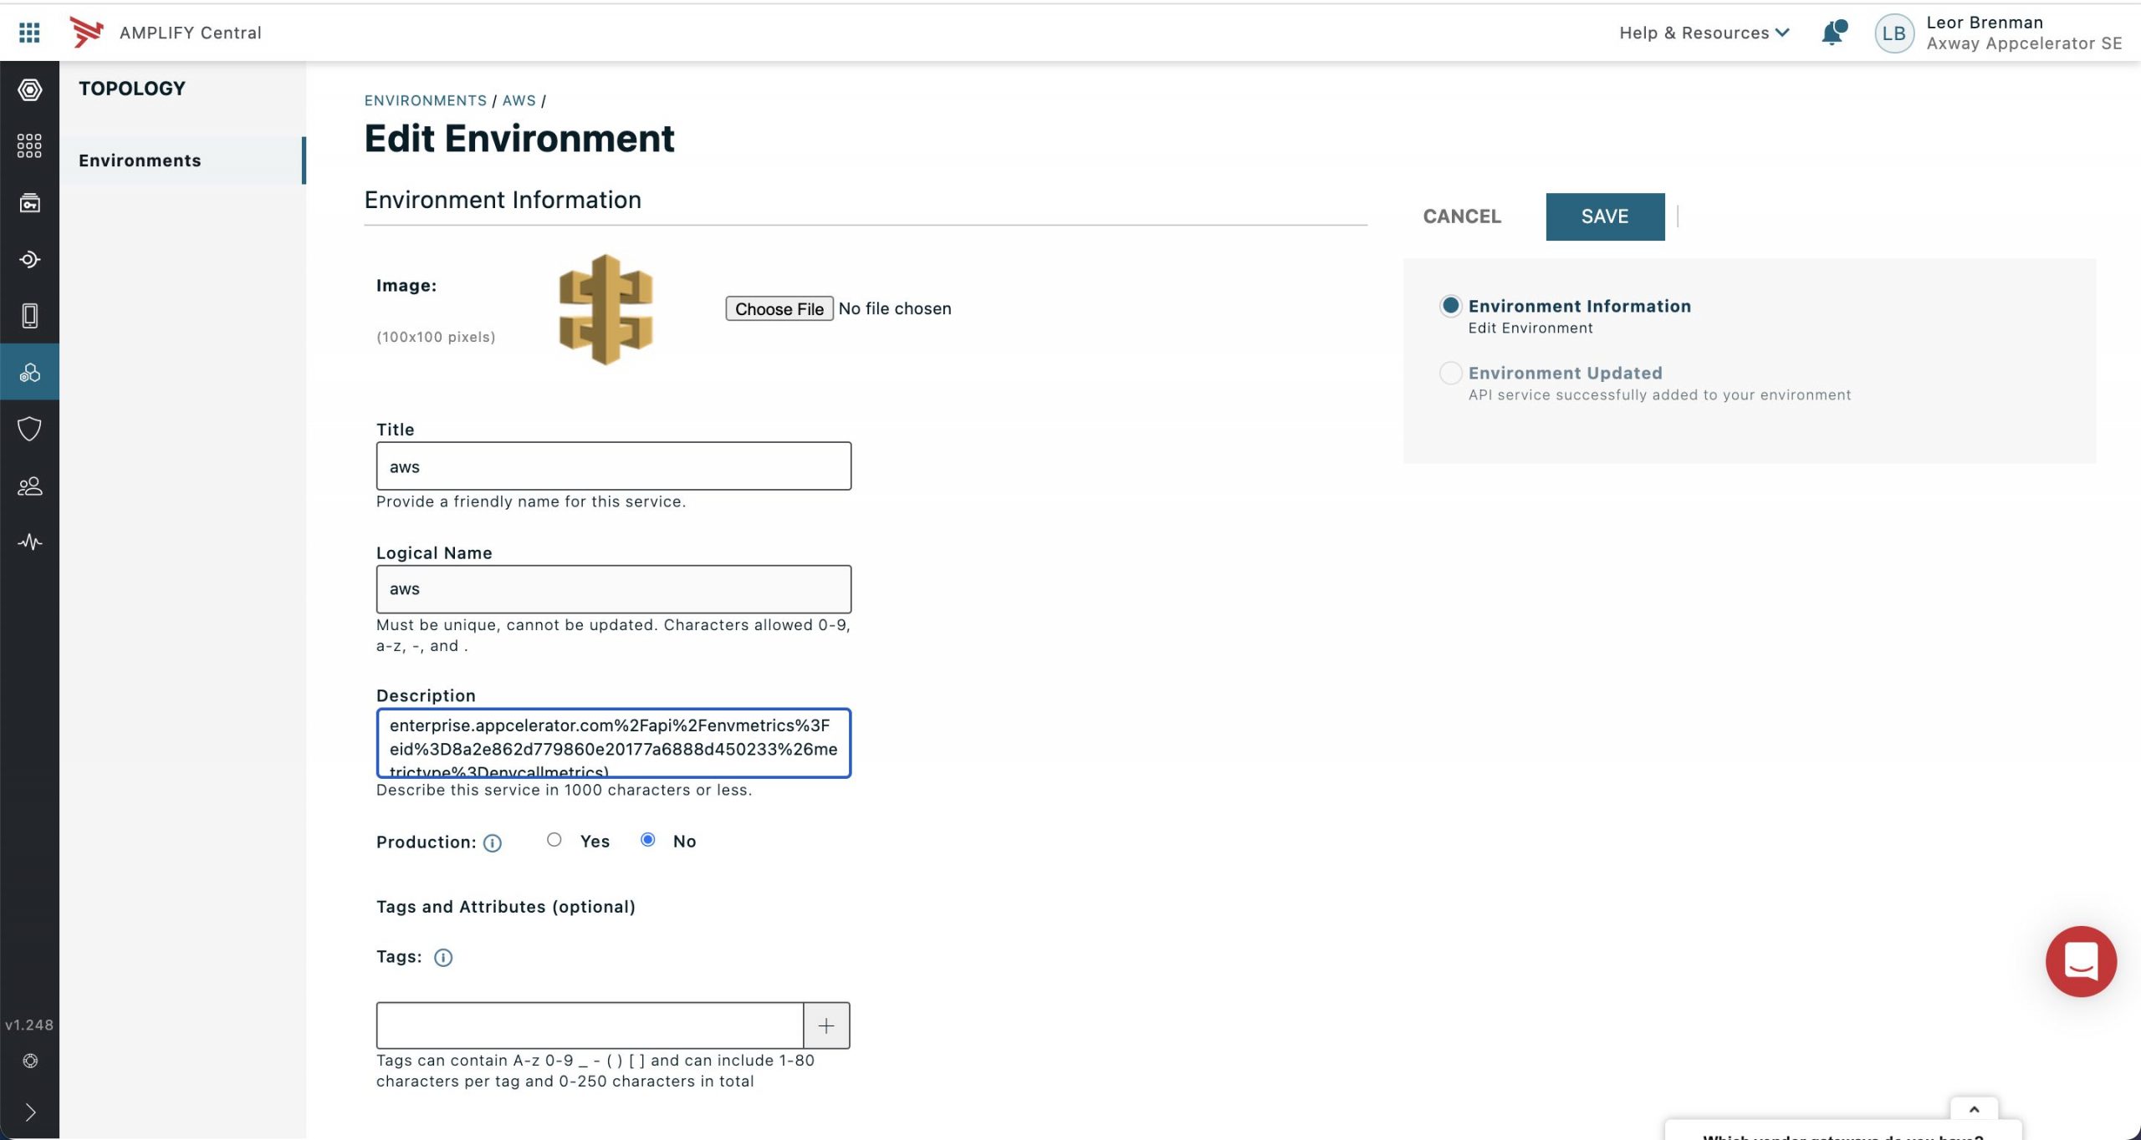Click the settings gear below version number

point(30,1061)
